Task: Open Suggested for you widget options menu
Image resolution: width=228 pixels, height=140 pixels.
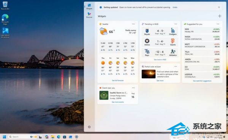Action: 218,24
